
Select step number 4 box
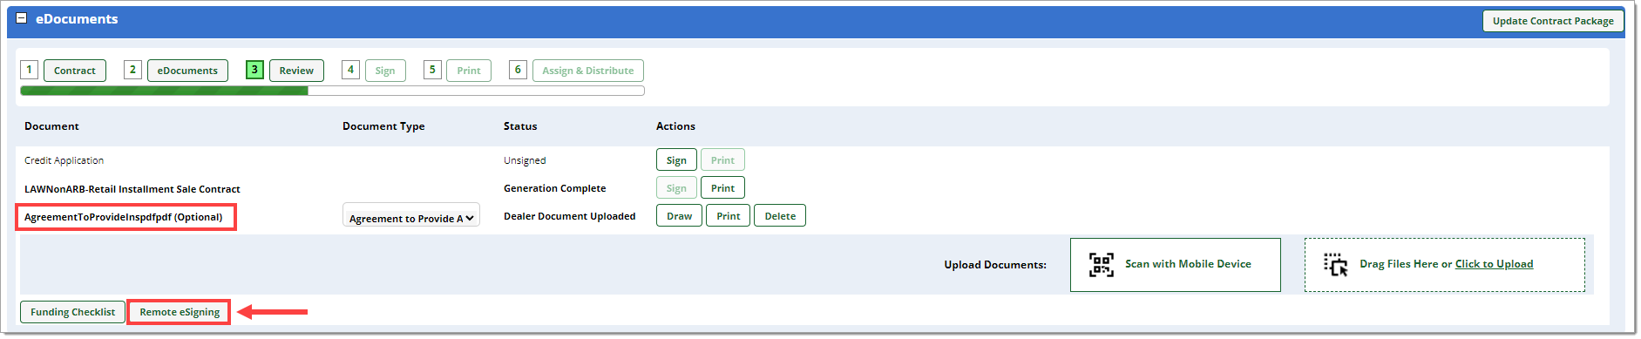(x=350, y=70)
